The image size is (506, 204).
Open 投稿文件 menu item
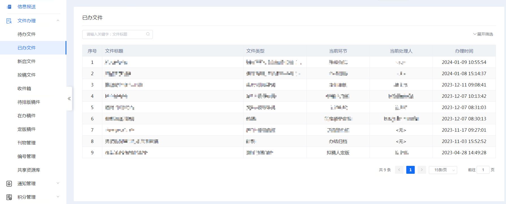tap(33, 75)
